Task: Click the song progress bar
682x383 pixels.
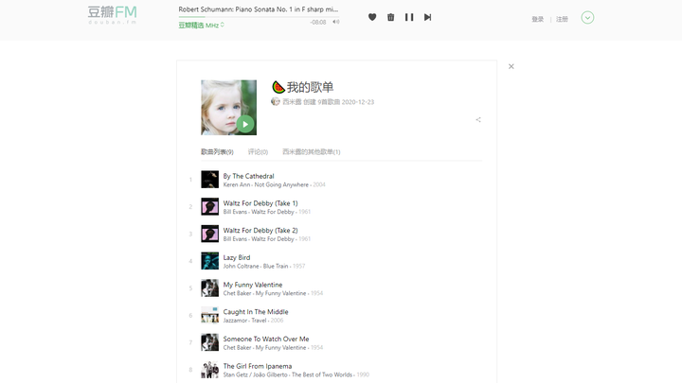Action: click(x=259, y=17)
